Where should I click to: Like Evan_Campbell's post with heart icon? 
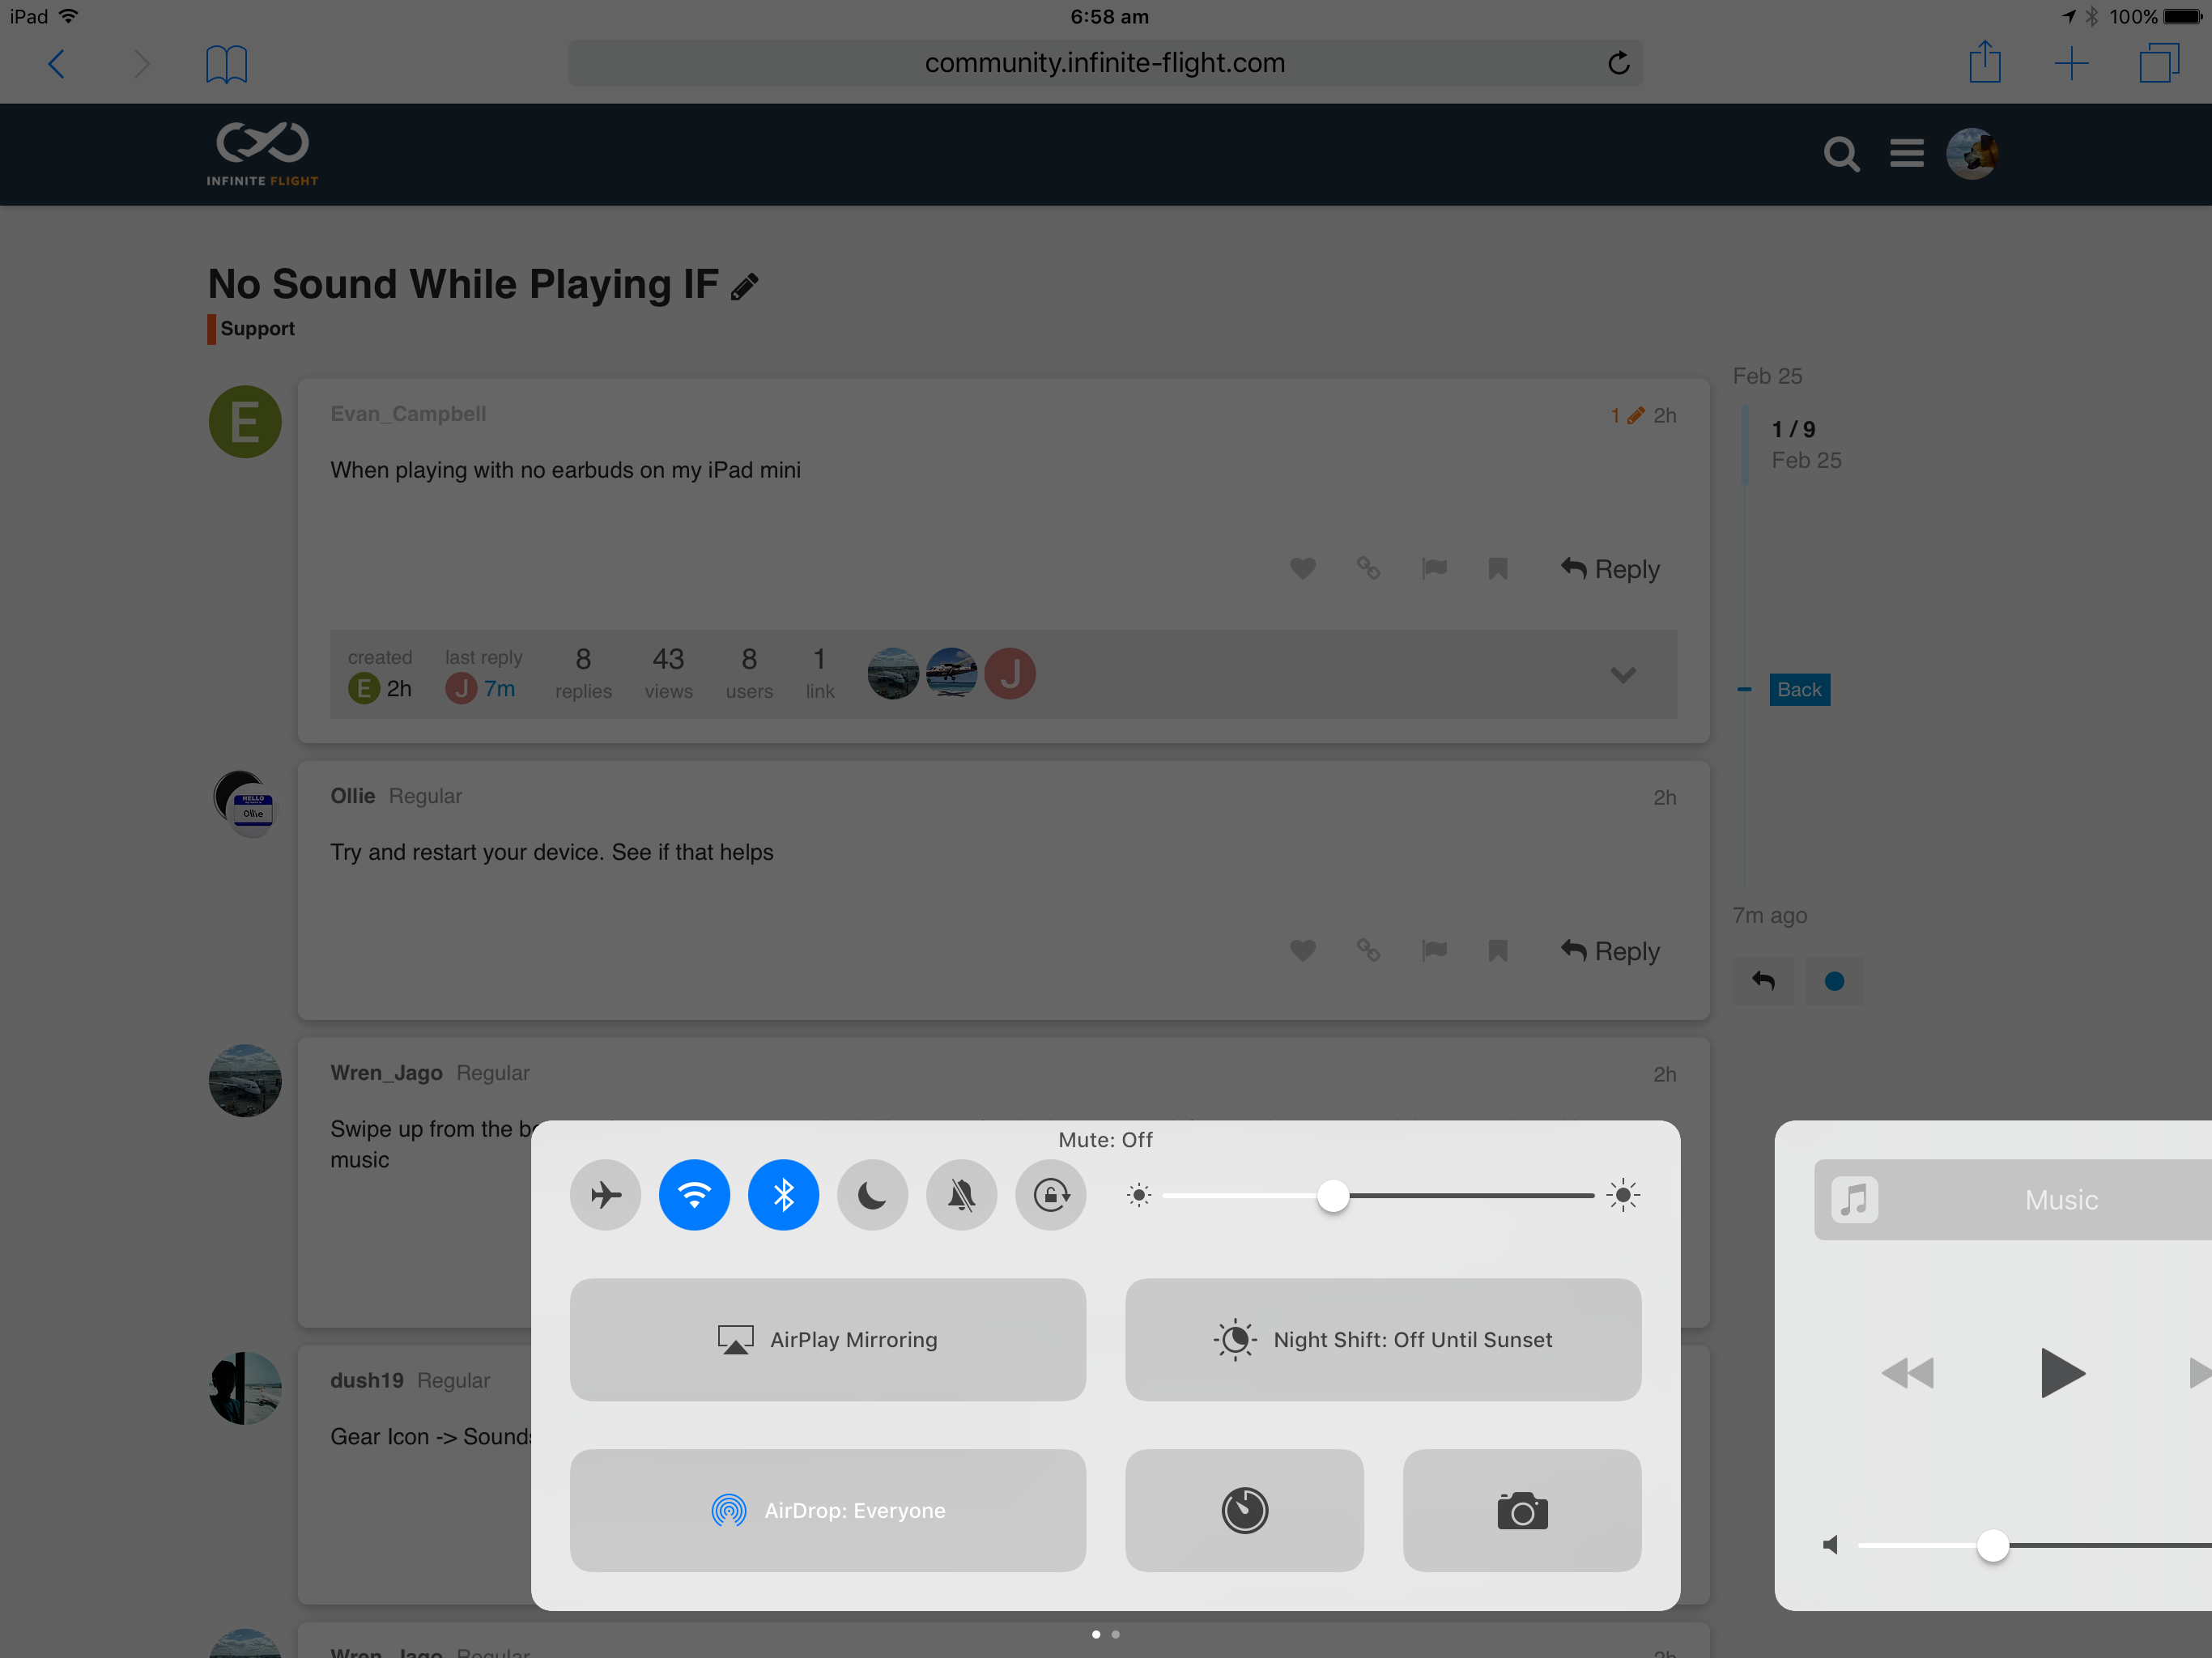pos(1302,569)
